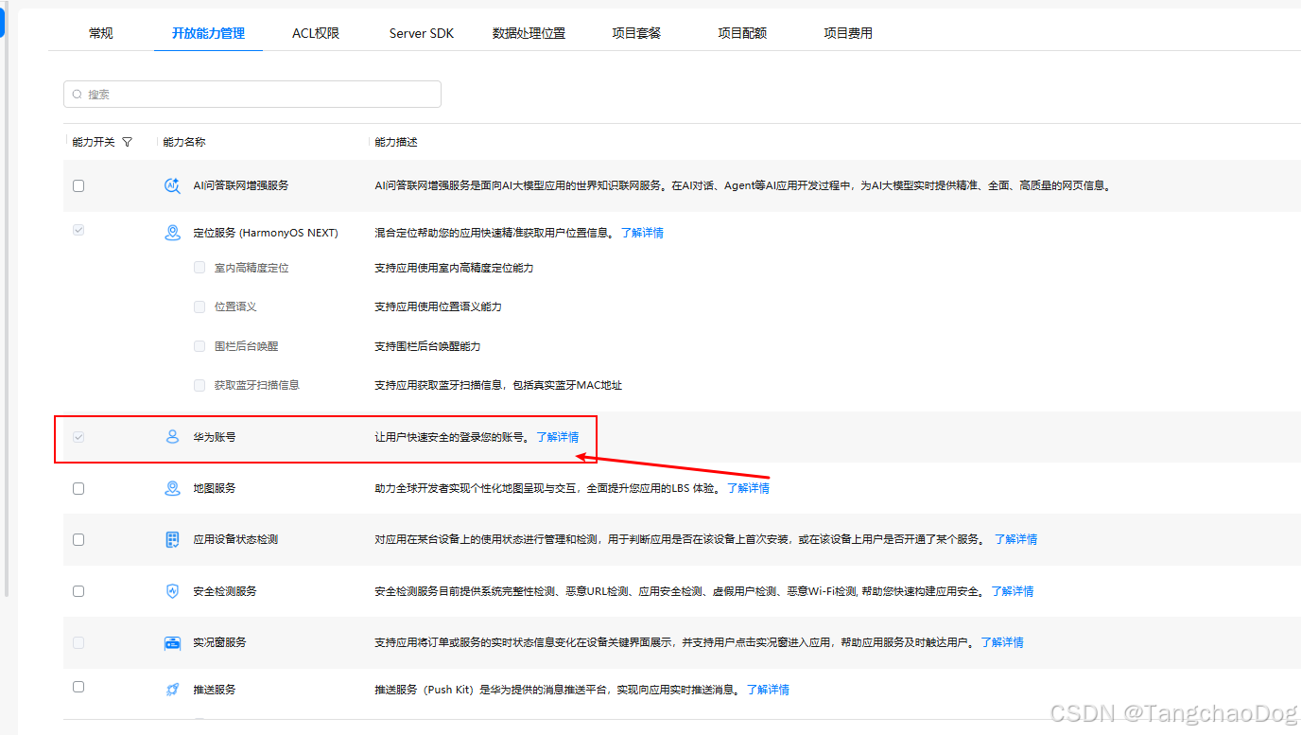Screen dimensions: 1301x735
Task: Switch to the 常规 tab
Action: tap(101, 33)
